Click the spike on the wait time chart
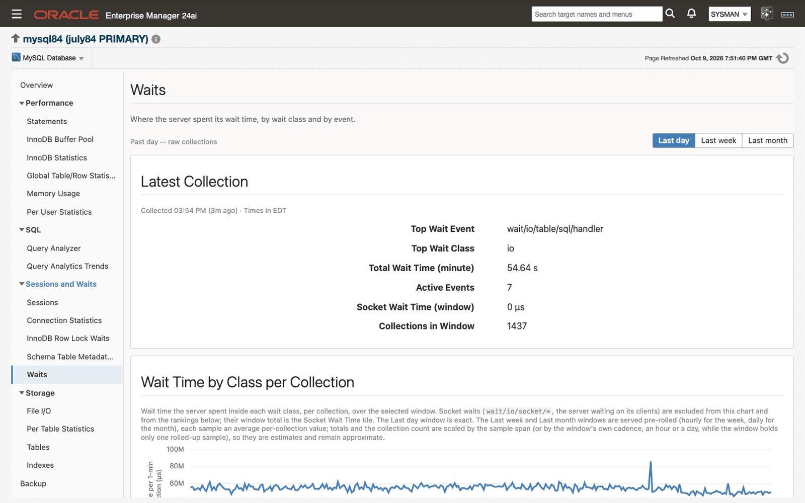 click(x=651, y=463)
